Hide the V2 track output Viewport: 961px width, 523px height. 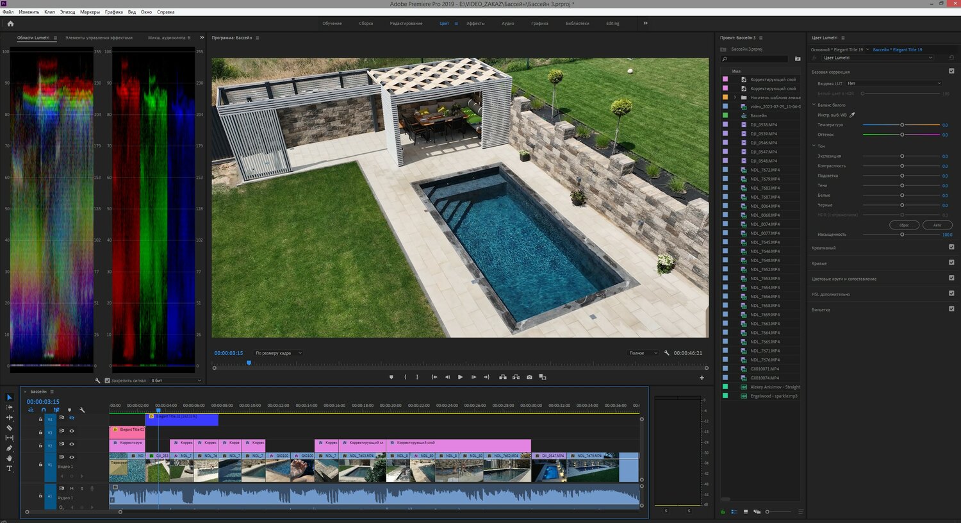point(72,444)
